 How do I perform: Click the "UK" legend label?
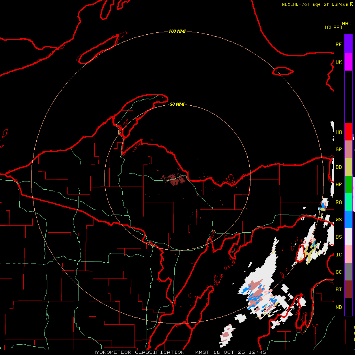[x=338, y=62]
